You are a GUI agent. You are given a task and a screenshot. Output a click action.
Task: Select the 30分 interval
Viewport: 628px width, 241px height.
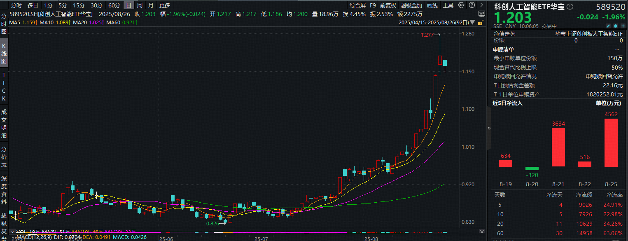pyautogui.click(x=96, y=5)
